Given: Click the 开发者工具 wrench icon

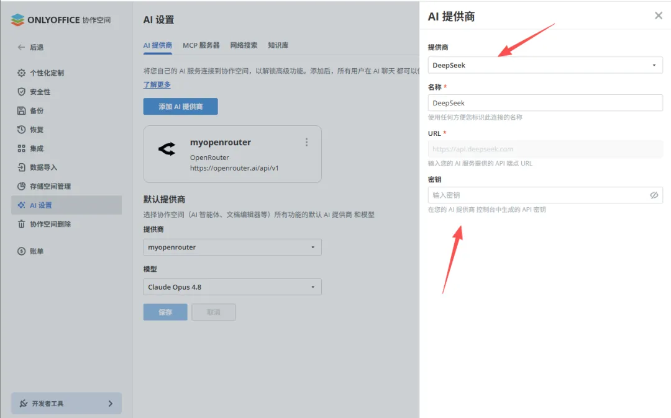Looking at the screenshot, I should click(x=24, y=403).
